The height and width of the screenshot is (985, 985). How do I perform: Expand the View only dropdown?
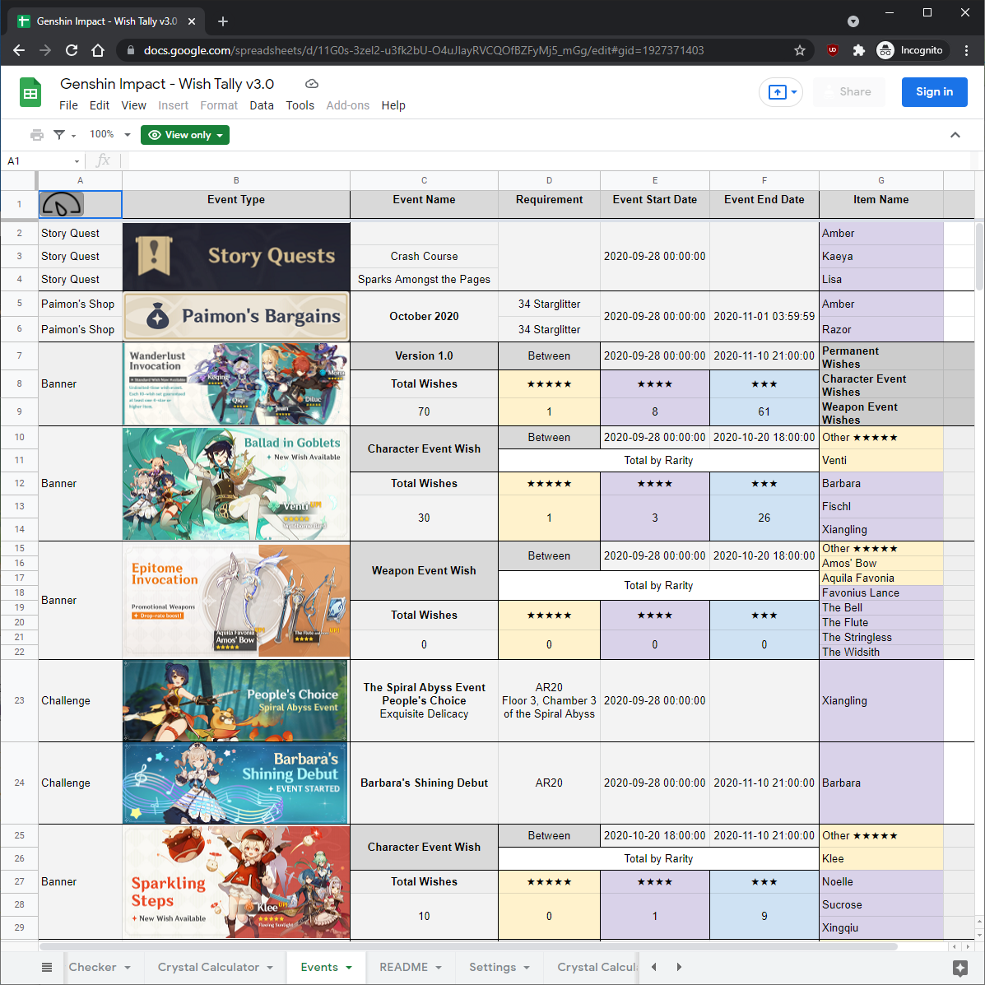[x=185, y=135]
